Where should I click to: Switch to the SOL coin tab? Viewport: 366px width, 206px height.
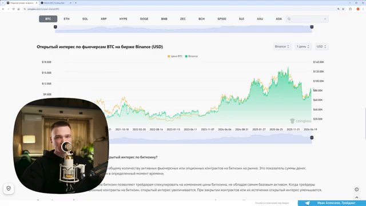[85, 19]
